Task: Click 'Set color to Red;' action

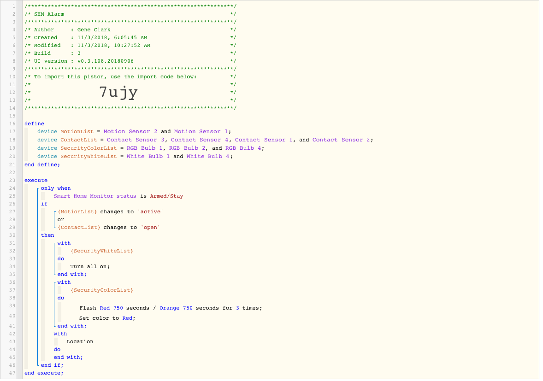Action: tap(107, 318)
